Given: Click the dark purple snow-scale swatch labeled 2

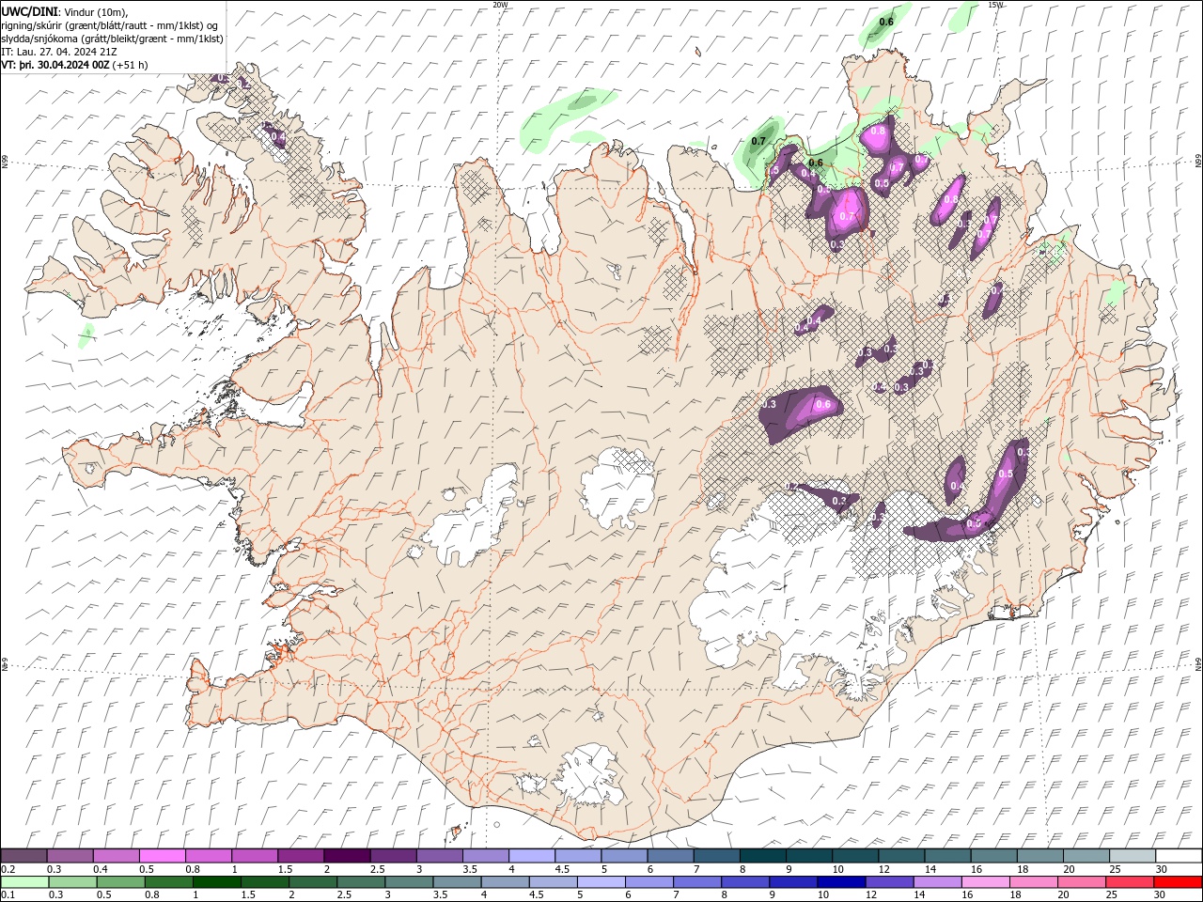Looking at the screenshot, I should (x=347, y=856).
